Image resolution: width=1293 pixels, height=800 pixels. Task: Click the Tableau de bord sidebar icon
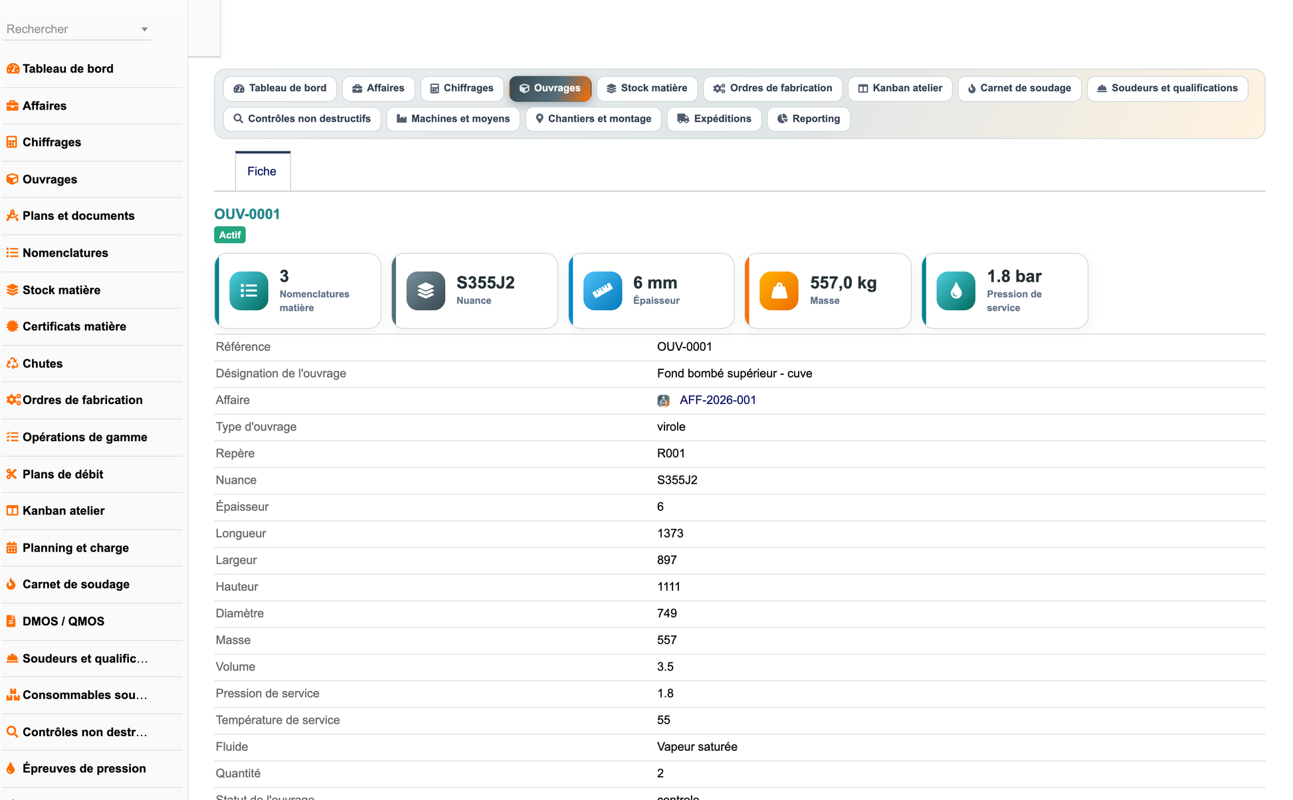pyautogui.click(x=13, y=68)
